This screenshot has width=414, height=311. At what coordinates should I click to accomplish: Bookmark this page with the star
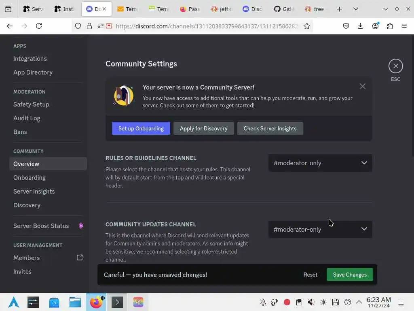[306, 26]
